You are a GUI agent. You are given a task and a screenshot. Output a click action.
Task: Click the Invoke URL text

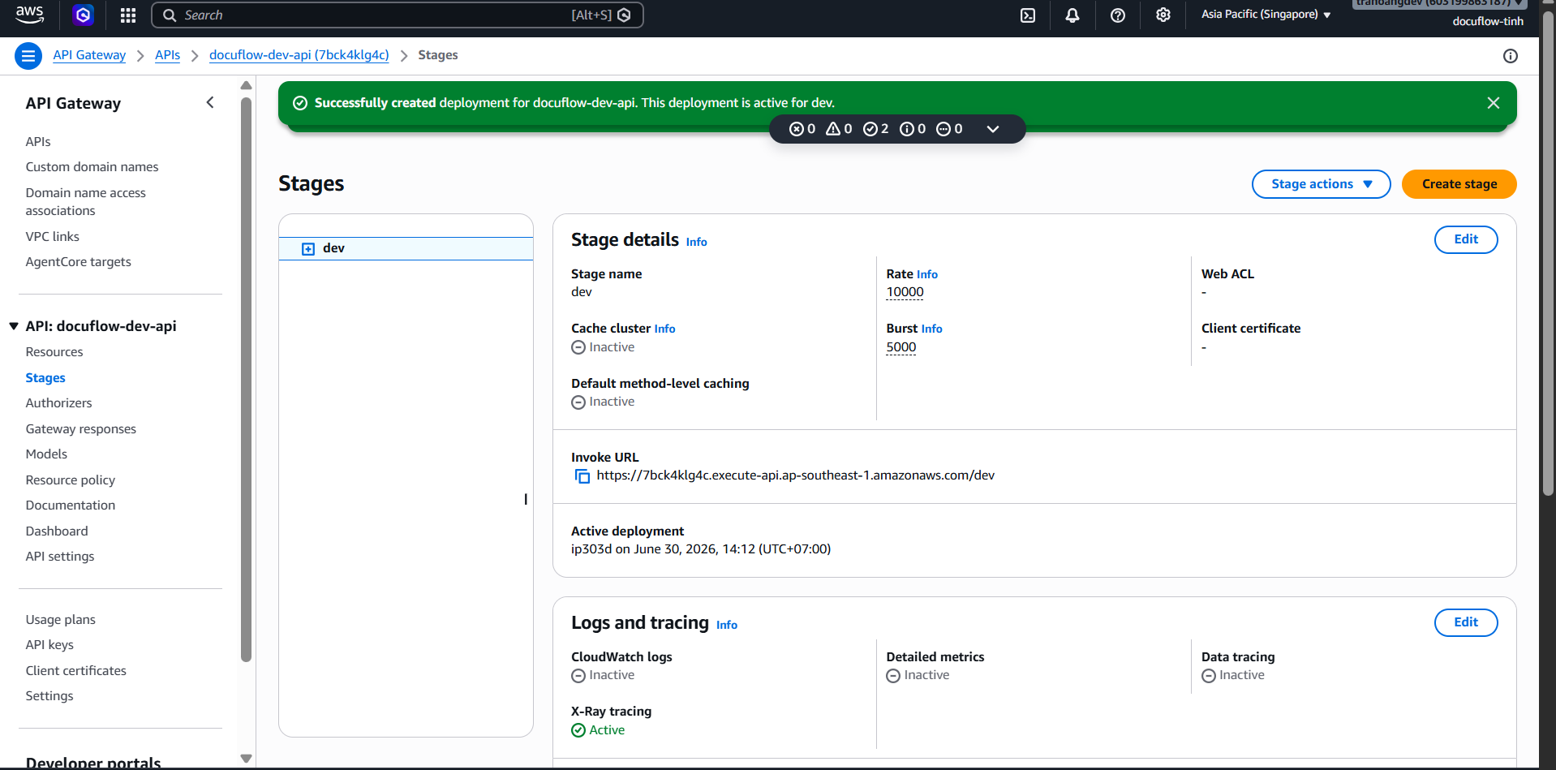(x=795, y=475)
